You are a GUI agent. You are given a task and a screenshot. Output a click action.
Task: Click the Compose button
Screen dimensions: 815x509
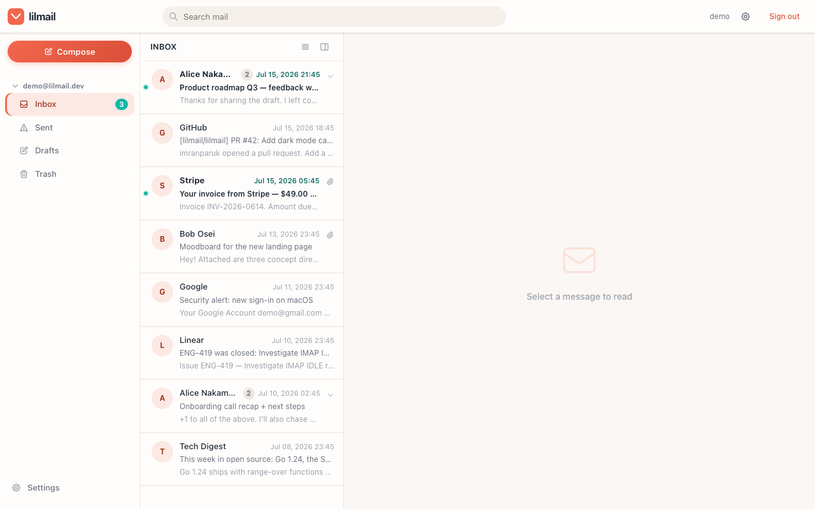70,52
